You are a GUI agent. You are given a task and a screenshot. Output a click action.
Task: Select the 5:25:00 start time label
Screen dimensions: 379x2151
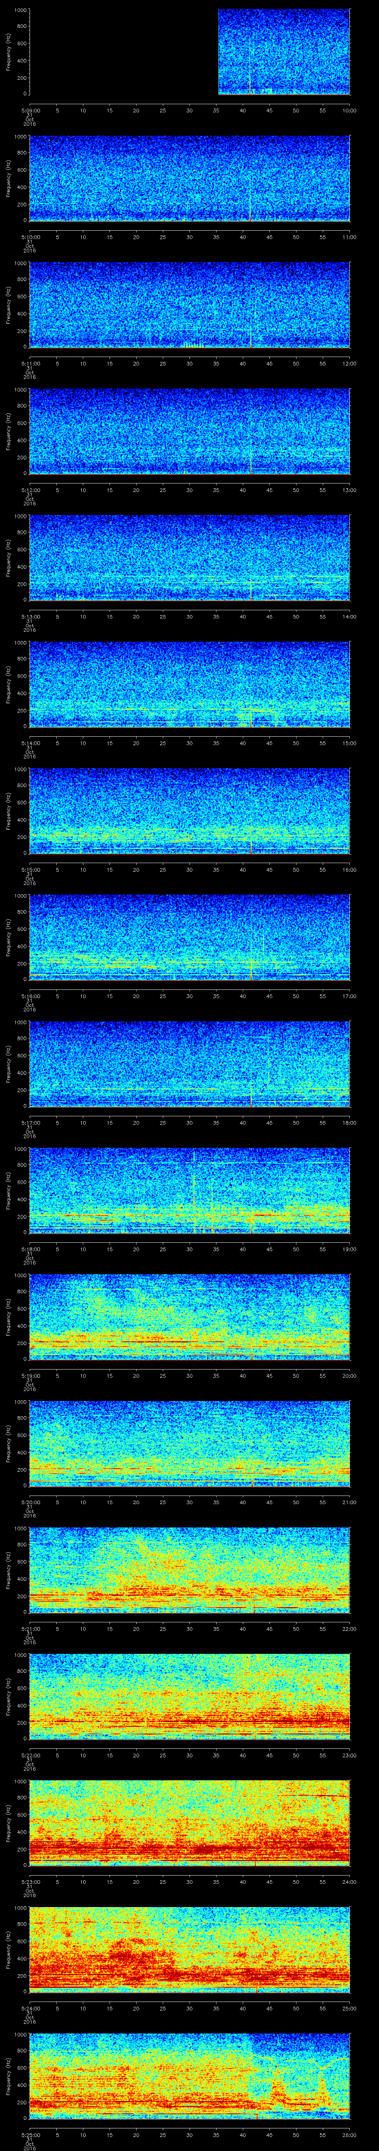click(x=30, y=2134)
